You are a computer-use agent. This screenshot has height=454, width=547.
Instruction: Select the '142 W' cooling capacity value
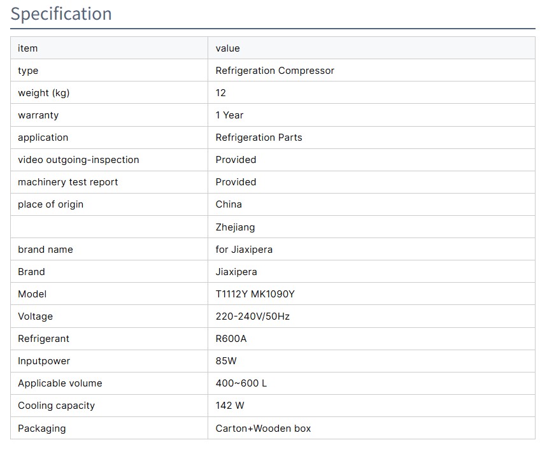click(230, 406)
